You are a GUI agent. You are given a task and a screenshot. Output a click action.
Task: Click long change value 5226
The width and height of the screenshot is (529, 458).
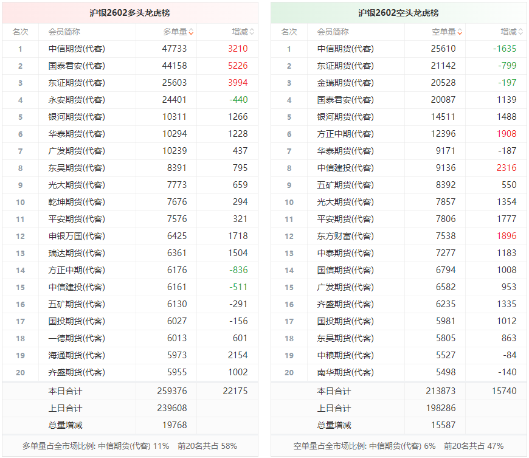click(238, 66)
